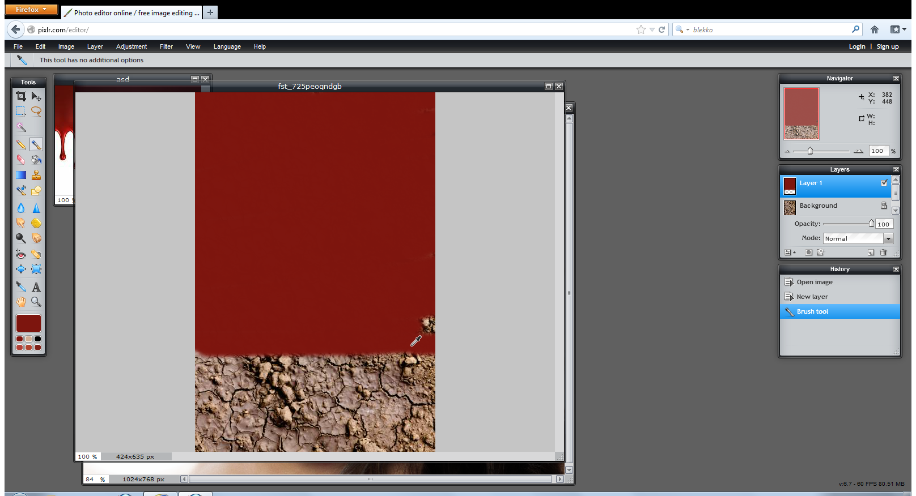Select the Drawing shapes tool
This screenshot has height=496, width=916.
click(x=36, y=191)
